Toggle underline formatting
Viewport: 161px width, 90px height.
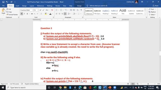(x=27, y=14)
